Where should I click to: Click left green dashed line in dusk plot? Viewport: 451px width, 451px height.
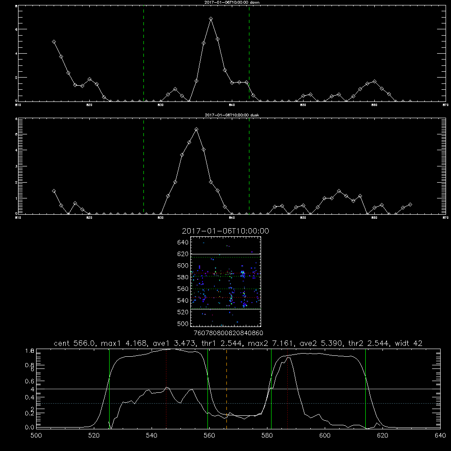(143, 166)
